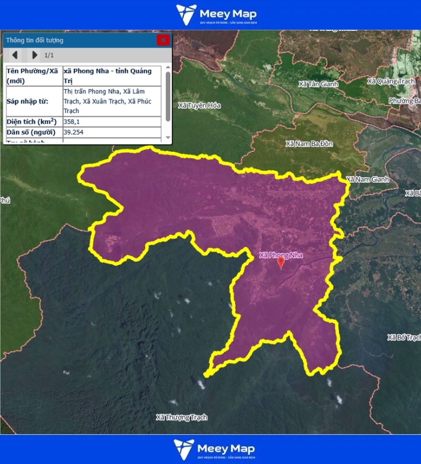Click the Xã Nam Gianh map label
The width and height of the screenshot is (421, 464).
click(x=368, y=179)
